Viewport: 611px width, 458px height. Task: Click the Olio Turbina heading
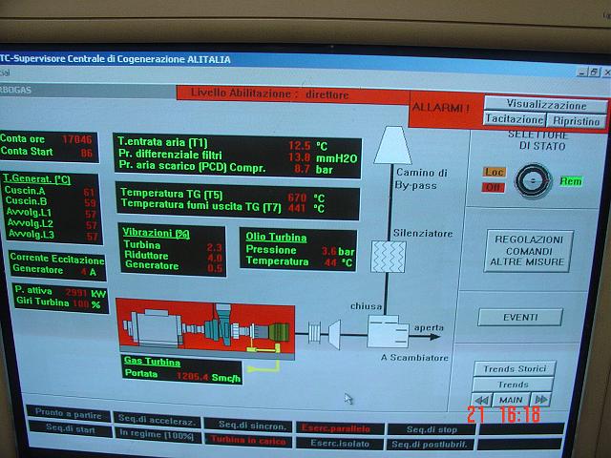click(x=276, y=238)
